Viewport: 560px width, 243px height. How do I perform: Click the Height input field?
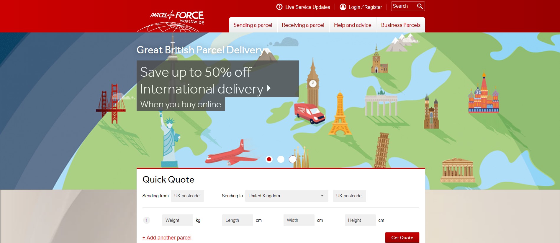coord(360,220)
